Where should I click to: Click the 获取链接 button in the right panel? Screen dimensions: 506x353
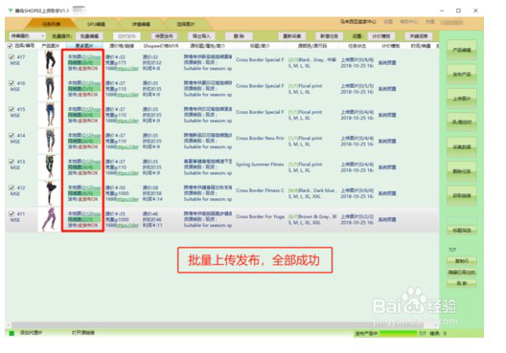coord(462,195)
